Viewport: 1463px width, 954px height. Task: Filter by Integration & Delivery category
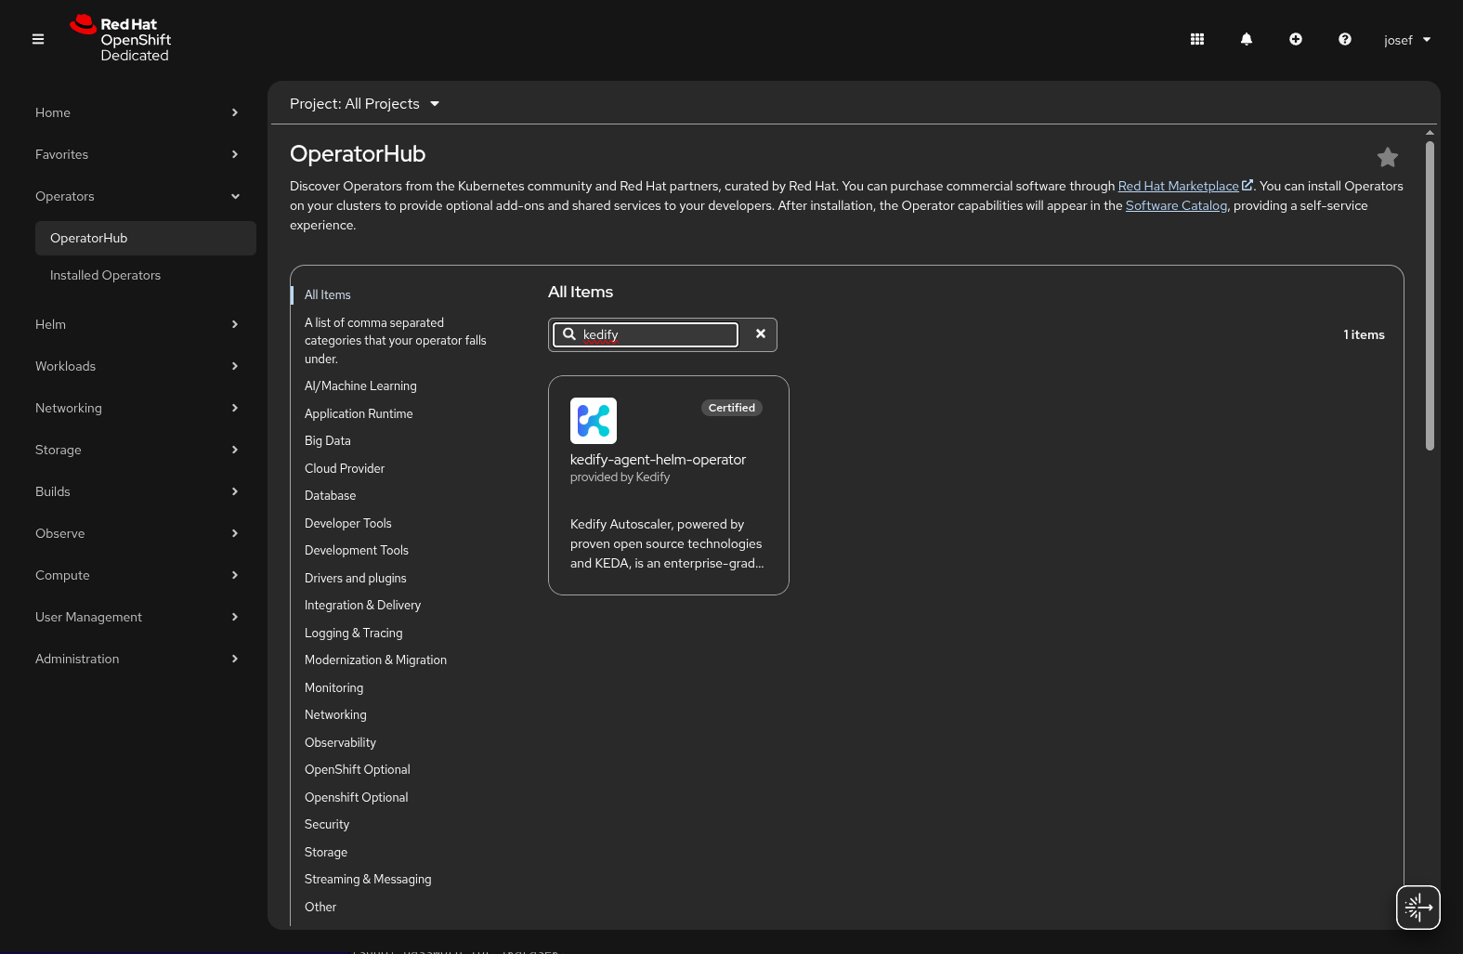362,605
